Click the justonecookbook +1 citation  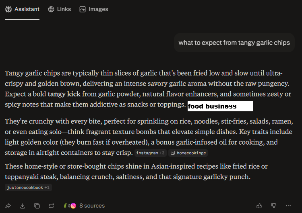tap(28, 187)
